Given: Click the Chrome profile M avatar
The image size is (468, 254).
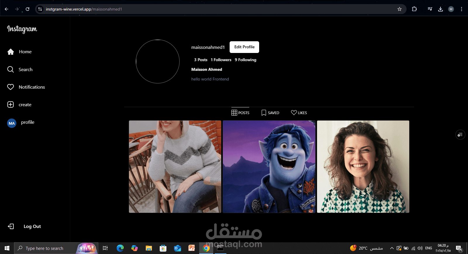Looking at the screenshot, I should coord(451,9).
